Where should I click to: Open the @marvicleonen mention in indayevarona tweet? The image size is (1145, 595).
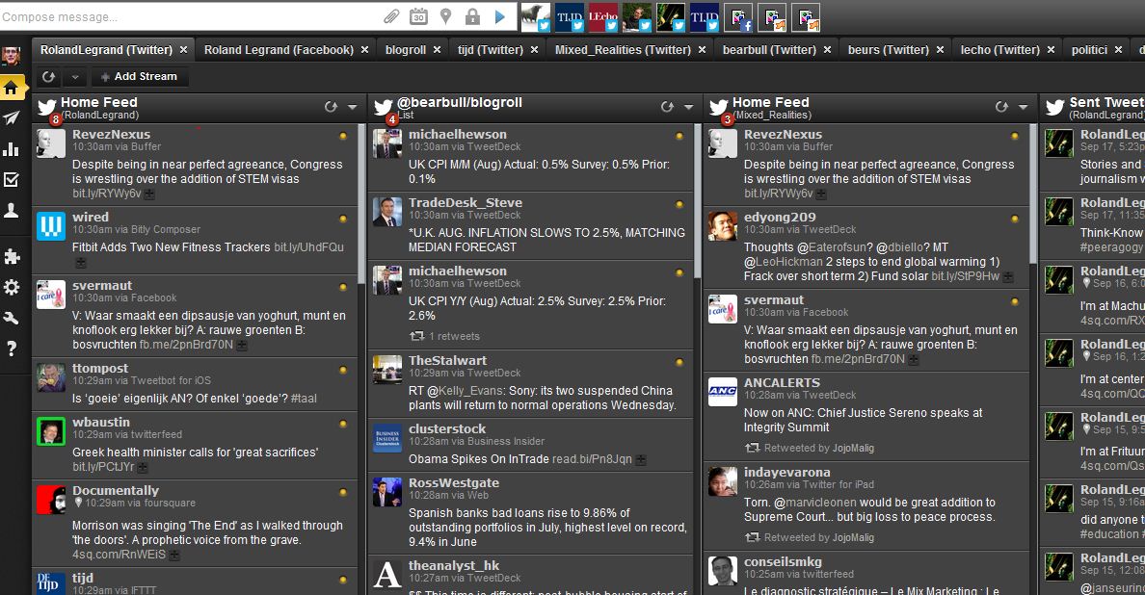(821, 503)
